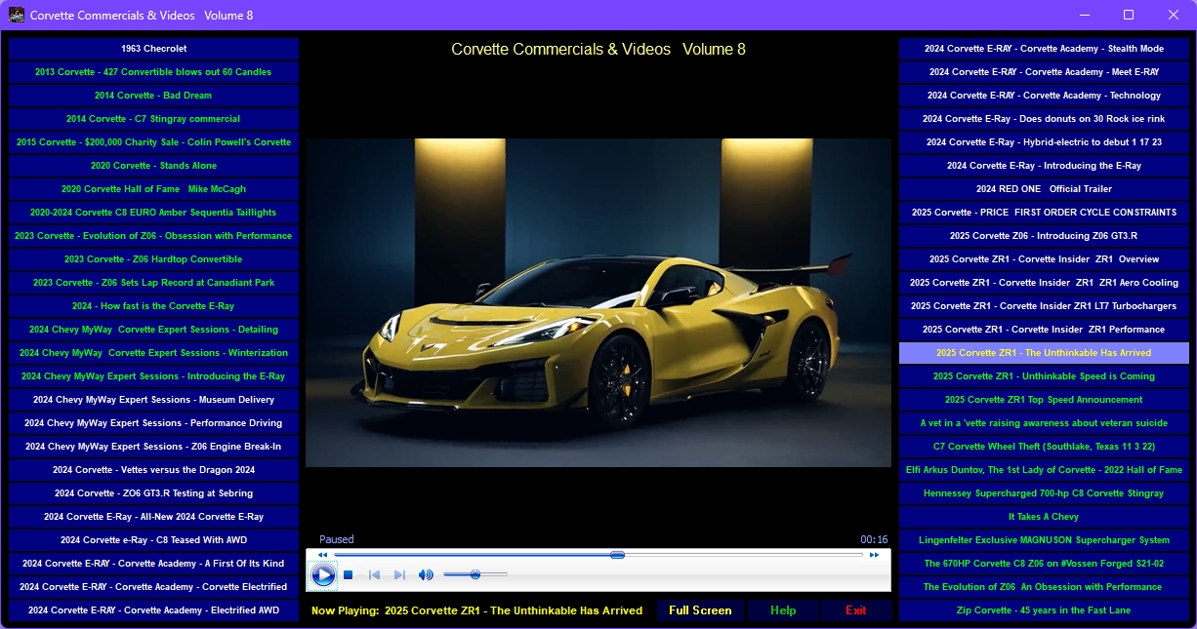Select "2025 Corvette ZR1 - Unthinkable Speed is Coming"
The height and width of the screenshot is (629, 1197).
(x=1044, y=376)
